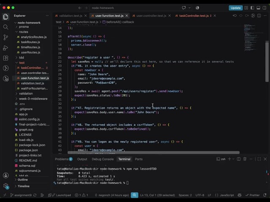Maximize the terminal panel size
The height and width of the screenshot is (202, 270).
point(259,159)
